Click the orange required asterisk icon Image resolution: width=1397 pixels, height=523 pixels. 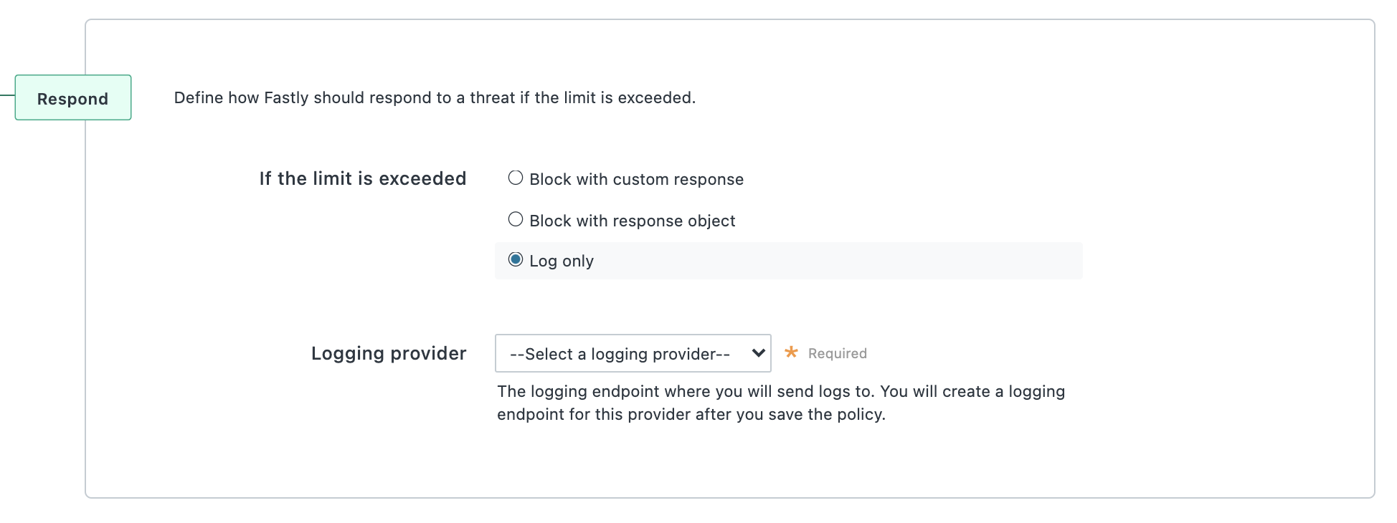791,352
